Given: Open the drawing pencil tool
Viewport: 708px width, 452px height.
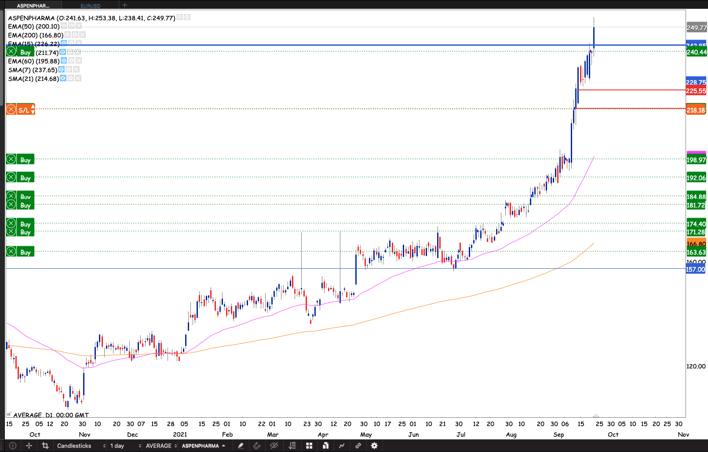Looking at the screenshot, I should pos(241,445).
